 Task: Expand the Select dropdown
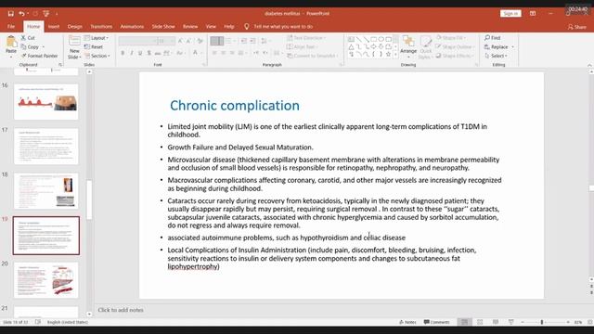[496, 56]
